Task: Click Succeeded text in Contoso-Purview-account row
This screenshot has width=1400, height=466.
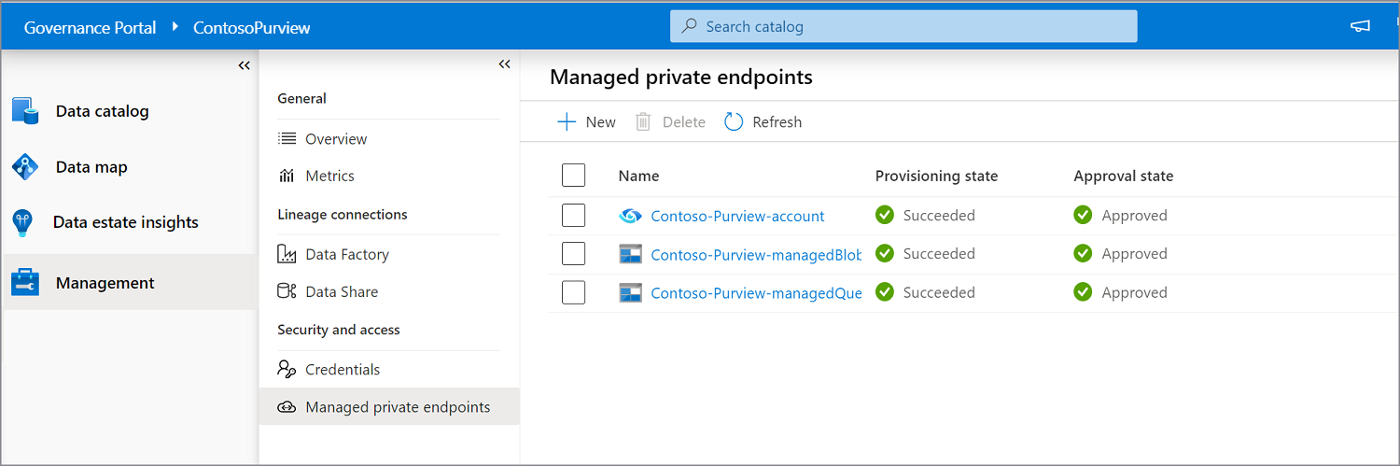Action: (939, 216)
